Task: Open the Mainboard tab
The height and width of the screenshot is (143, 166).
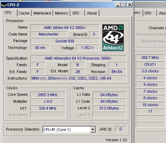Action: (42, 13)
